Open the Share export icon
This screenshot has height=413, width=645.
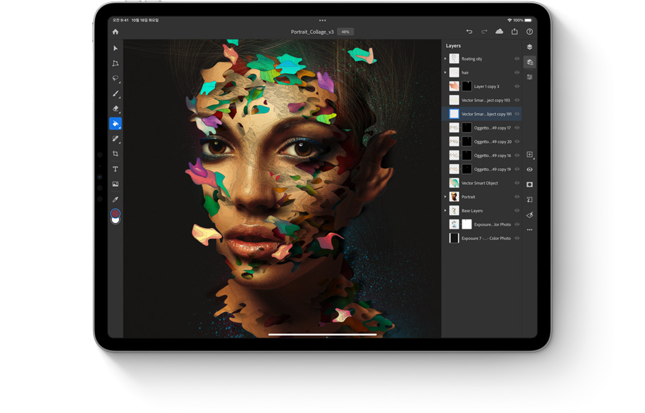pyautogui.click(x=515, y=31)
